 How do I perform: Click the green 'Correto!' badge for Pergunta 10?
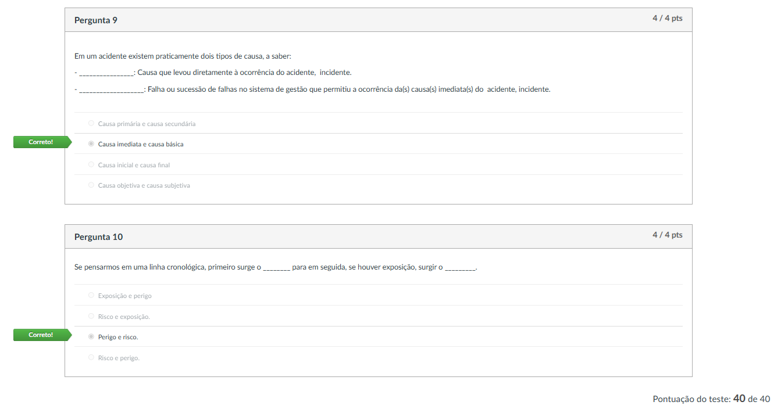pyautogui.click(x=41, y=335)
